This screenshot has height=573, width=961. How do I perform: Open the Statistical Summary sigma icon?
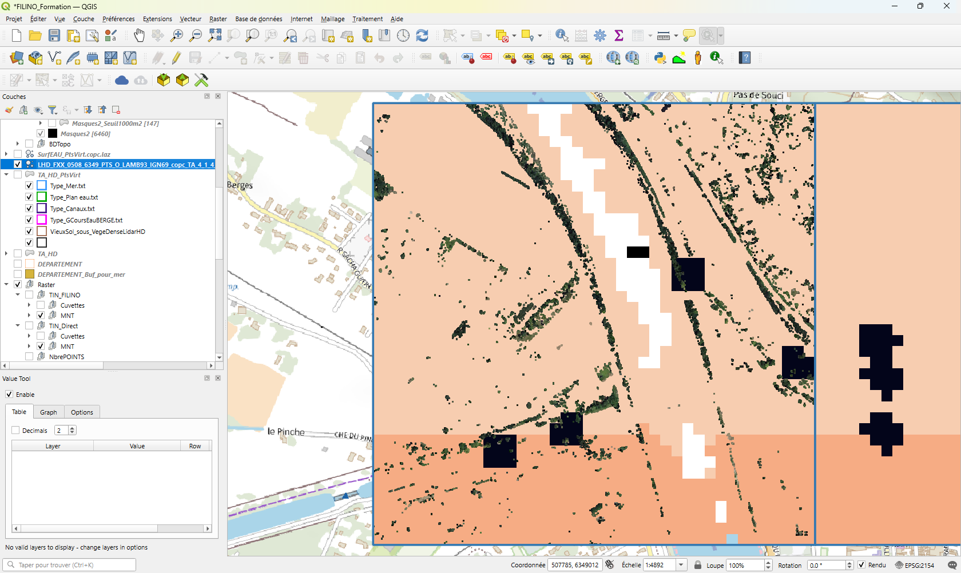click(x=618, y=35)
